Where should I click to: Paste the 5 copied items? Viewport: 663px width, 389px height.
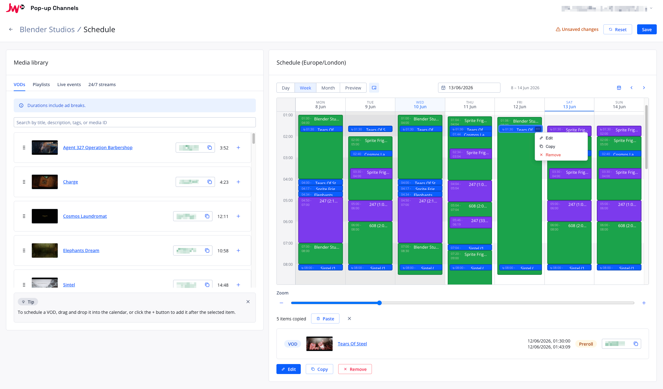pos(325,318)
